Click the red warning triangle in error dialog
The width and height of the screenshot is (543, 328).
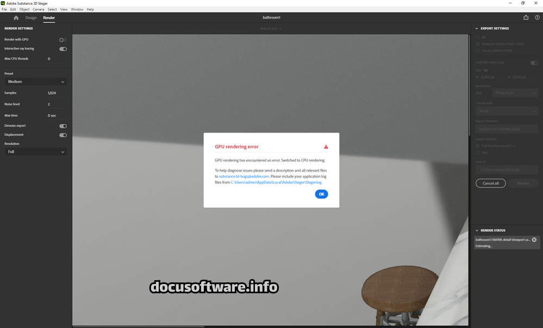326,147
